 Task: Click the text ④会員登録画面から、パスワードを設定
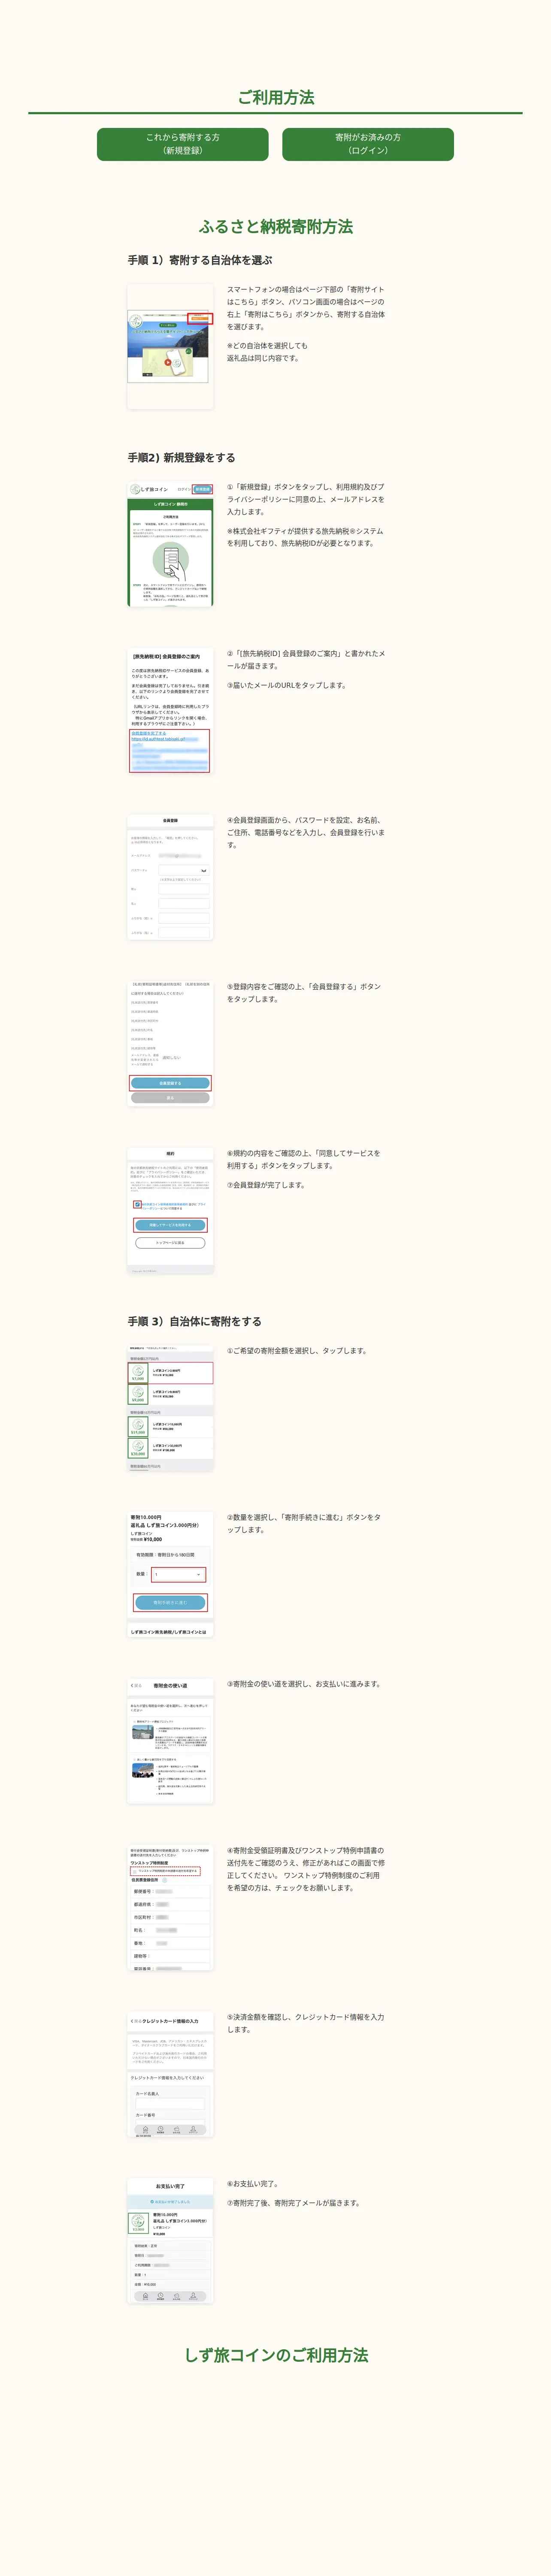pyautogui.click(x=306, y=833)
